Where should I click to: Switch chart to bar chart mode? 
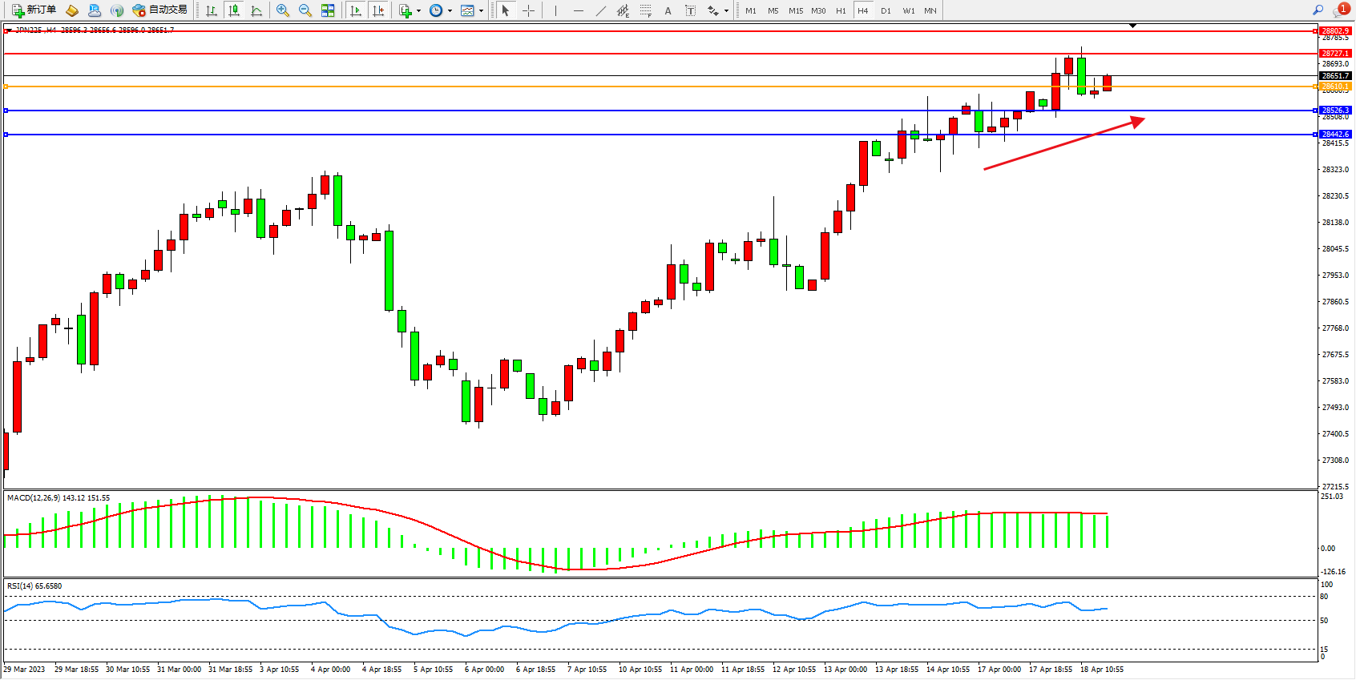coord(212,10)
